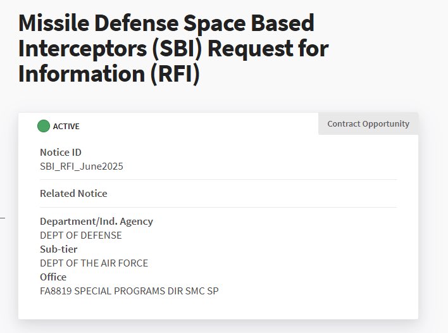Click the SBI_RFI_June2025 notice ID value
The width and height of the screenshot is (448, 333).
tap(81, 166)
